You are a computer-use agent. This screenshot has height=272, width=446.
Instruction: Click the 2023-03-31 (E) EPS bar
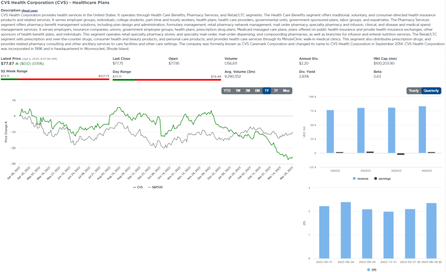click(x=410, y=234)
